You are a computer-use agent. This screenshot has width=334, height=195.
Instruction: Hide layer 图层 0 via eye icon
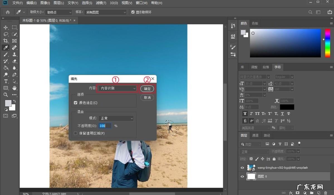pyautogui.click(x=242, y=176)
